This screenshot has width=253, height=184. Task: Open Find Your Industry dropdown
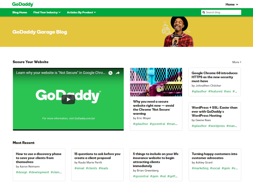pyautogui.click(x=47, y=13)
